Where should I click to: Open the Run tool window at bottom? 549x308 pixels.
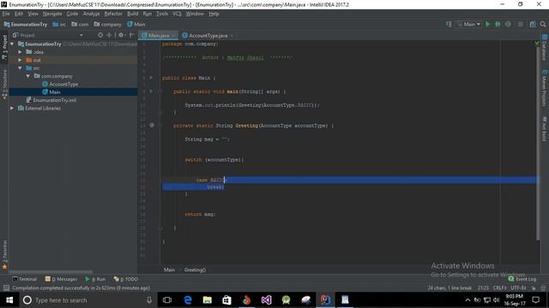tap(95, 279)
